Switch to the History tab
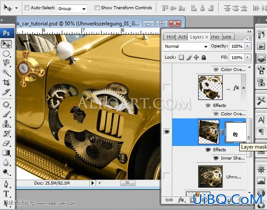This screenshot has width=267, height=210. point(171,37)
